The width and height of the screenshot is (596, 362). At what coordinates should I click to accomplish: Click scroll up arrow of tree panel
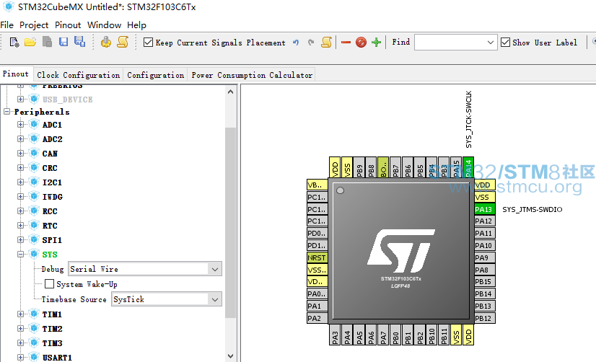pyautogui.click(x=230, y=92)
